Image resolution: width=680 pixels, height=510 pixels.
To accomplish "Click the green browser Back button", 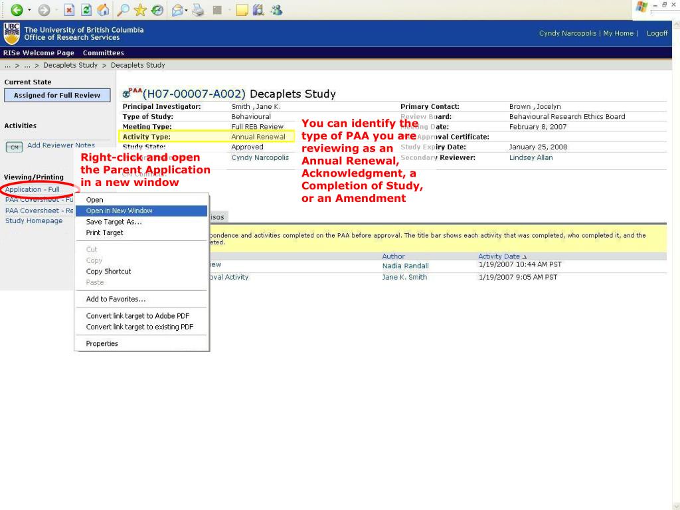I will coord(17,9).
